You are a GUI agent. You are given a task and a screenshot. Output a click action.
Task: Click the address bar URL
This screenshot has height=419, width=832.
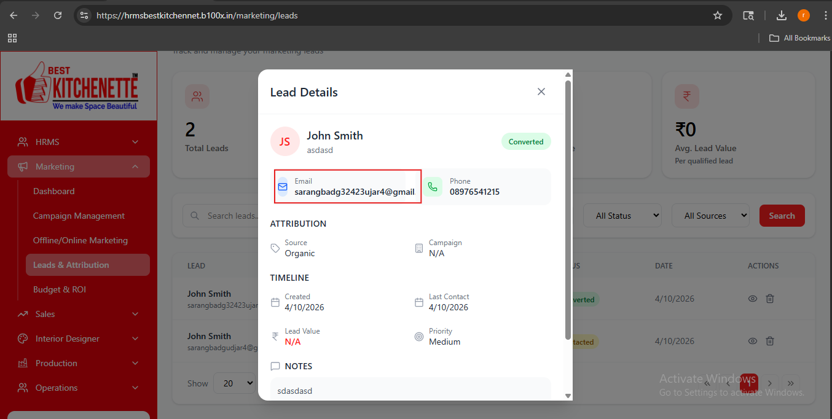pos(197,15)
